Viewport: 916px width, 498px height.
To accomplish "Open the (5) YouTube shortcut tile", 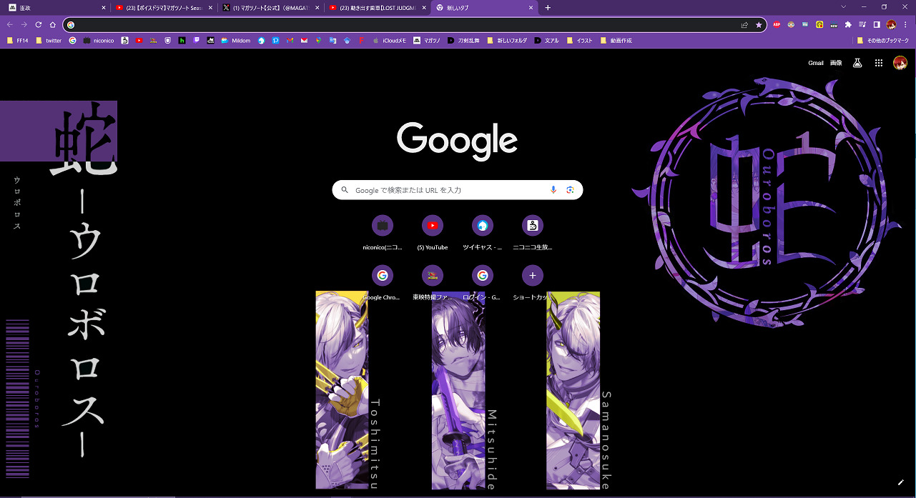I will pyautogui.click(x=433, y=231).
